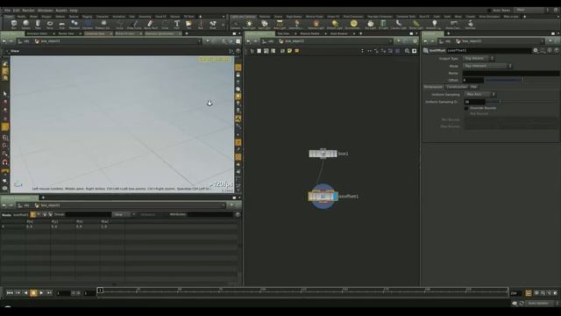Click the node name field isooffset1

488,51
